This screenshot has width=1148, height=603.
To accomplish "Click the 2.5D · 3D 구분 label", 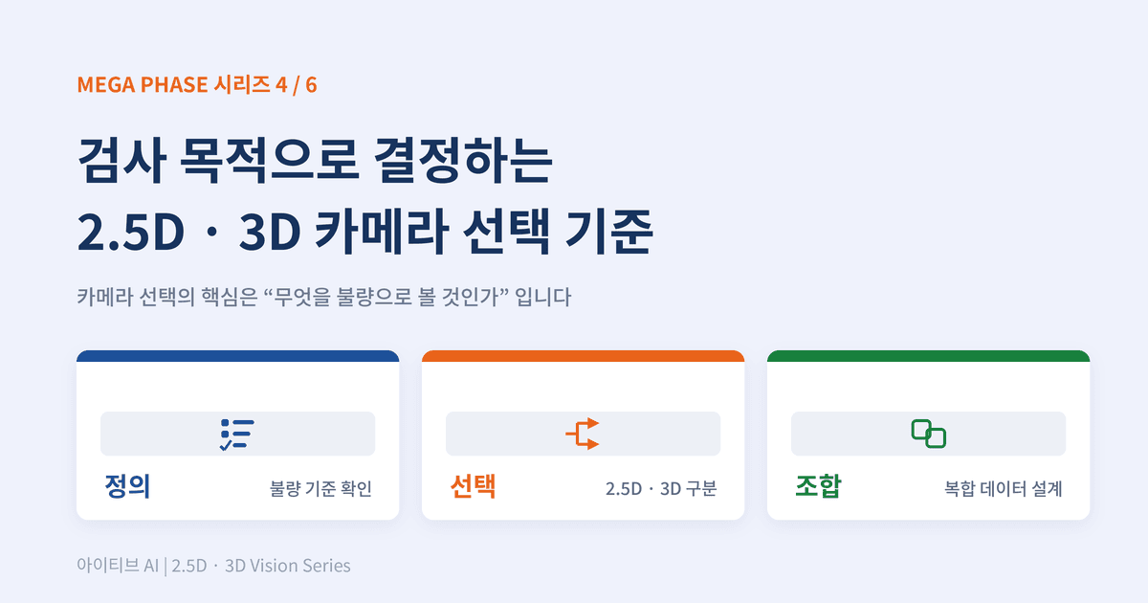I will 661,489.
